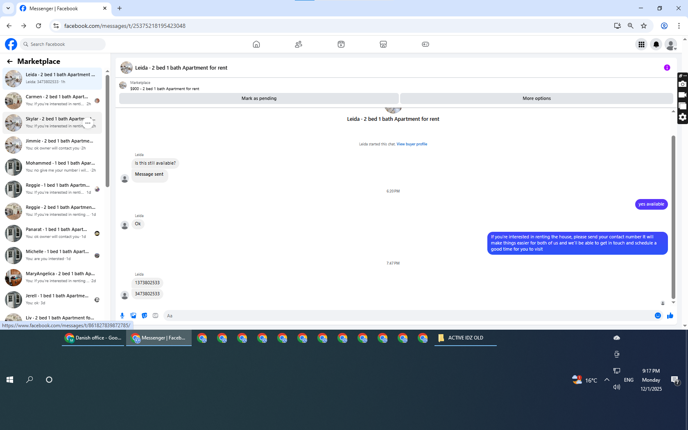This screenshot has width=688, height=430.
Task: Open the MaryAngelica conversation
Action: pos(52,277)
